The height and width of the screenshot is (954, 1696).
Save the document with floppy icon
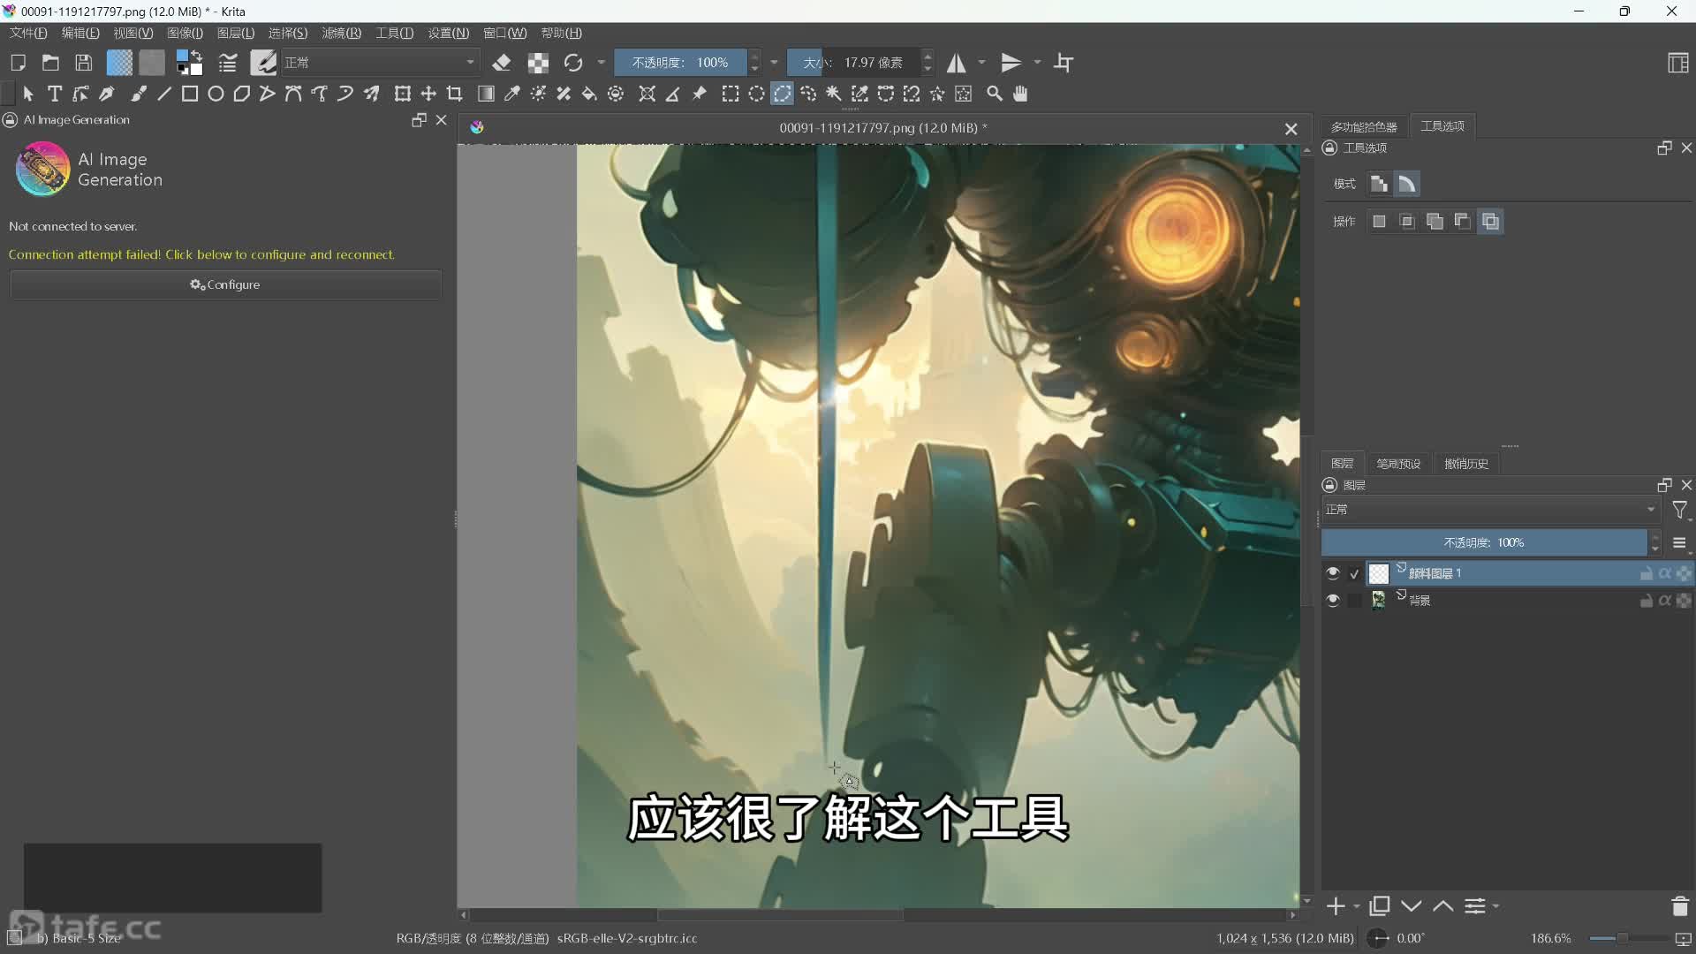pos(83,63)
